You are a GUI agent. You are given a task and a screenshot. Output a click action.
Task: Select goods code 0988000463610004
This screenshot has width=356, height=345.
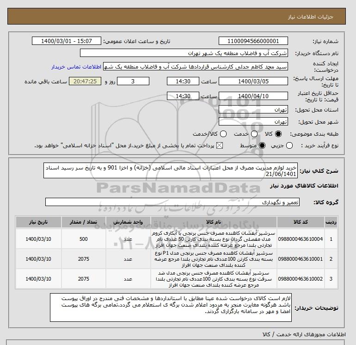[x=301, y=239]
